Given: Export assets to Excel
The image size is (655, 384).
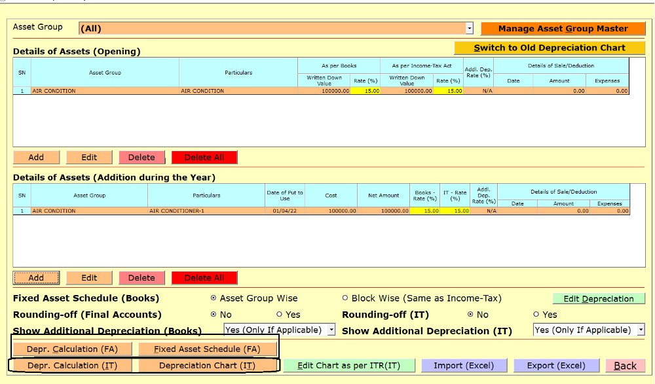Looking at the screenshot, I should tap(556, 366).
